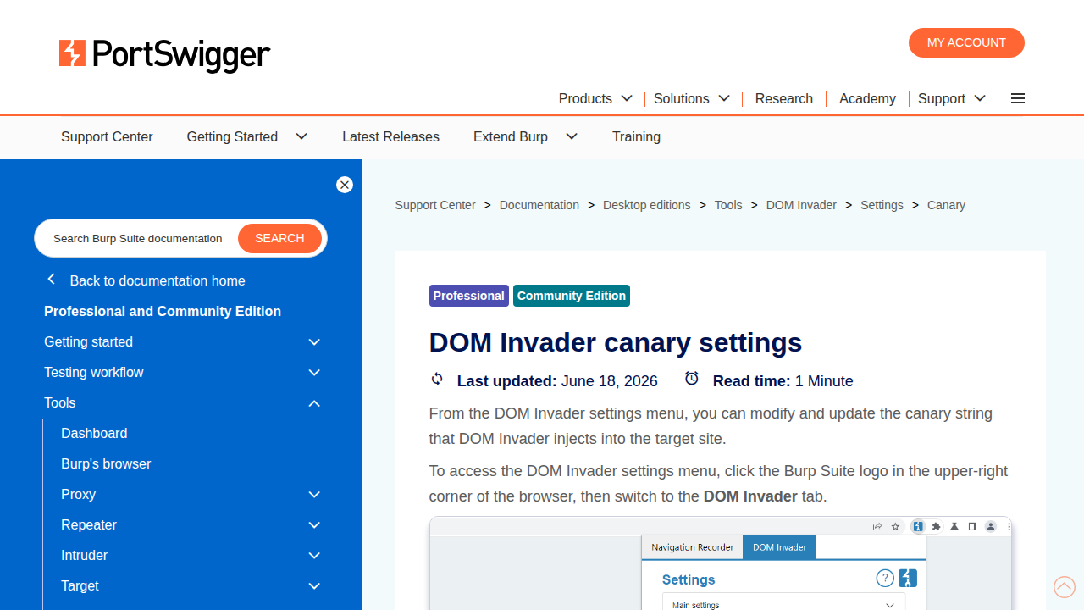
Task: Click the Settings breadcrumb link
Action: (882, 205)
